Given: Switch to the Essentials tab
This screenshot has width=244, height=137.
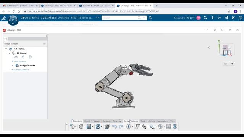Looking at the screenshot, I should 77,121.
